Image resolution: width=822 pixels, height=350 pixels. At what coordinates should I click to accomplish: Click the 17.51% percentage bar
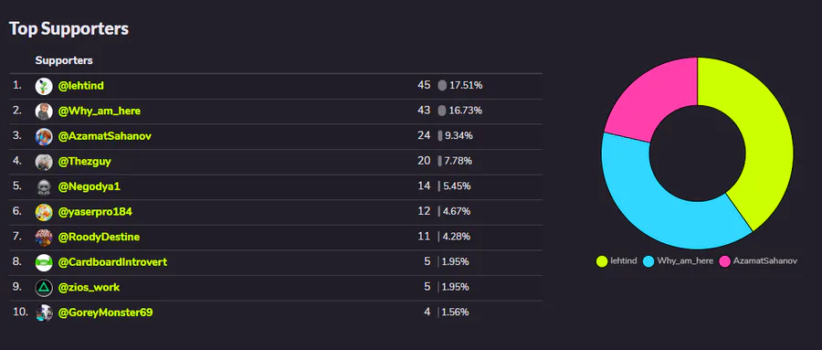pyautogui.click(x=442, y=86)
